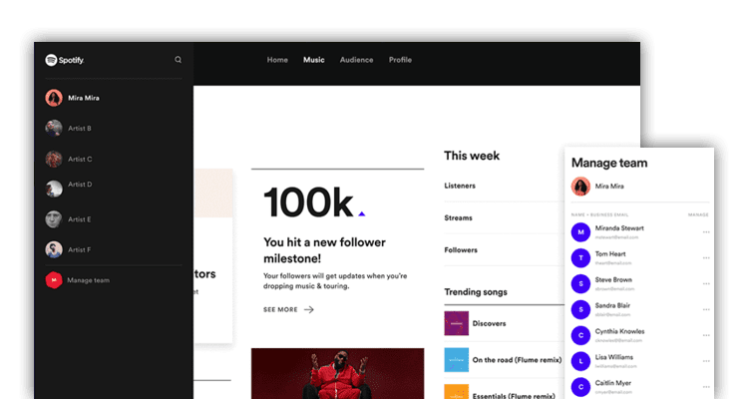
Task: Open the three-dot menu for Tom Heart
Action: tap(706, 257)
